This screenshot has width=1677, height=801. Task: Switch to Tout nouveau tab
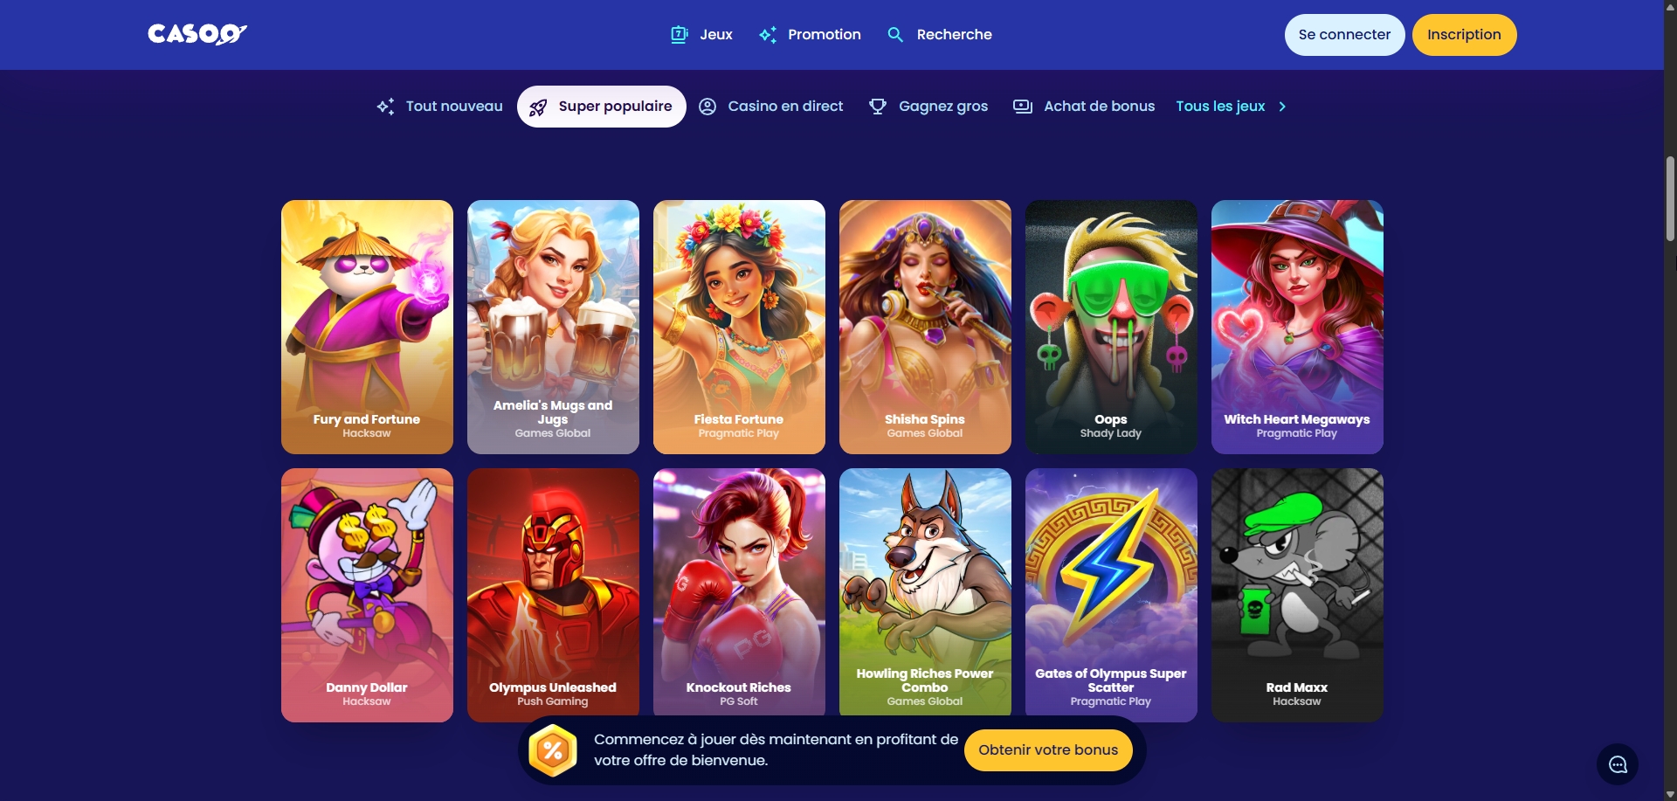click(x=439, y=107)
